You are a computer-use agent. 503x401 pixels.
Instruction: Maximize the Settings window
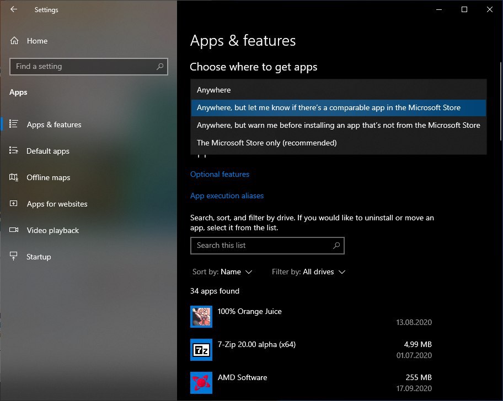464,9
